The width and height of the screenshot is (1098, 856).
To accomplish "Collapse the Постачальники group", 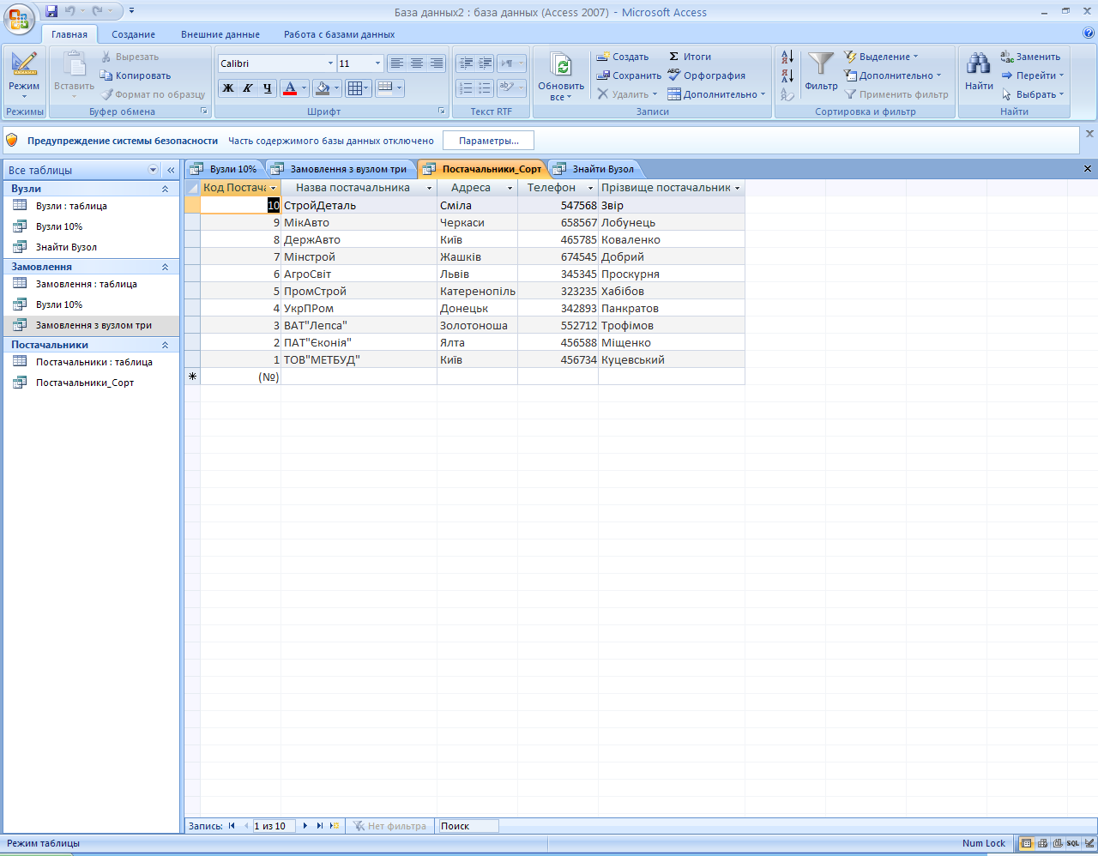I will point(166,345).
